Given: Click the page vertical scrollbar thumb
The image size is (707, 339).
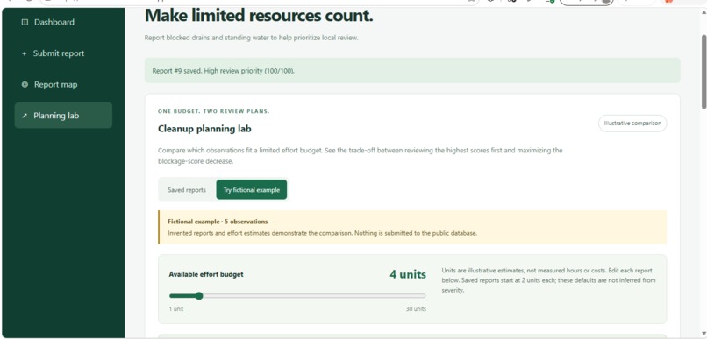Looking at the screenshot, I should pyautogui.click(x=703, y=71).
